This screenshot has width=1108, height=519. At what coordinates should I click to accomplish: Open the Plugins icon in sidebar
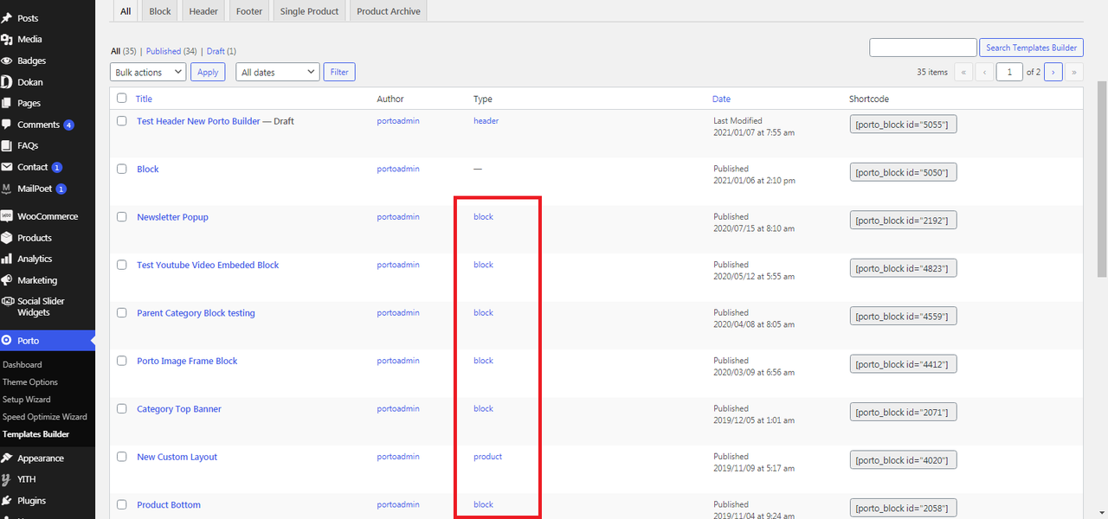(7, 500)
